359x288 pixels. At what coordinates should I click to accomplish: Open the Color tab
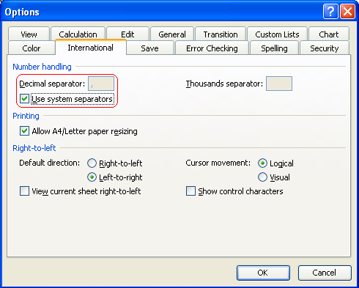(x=32, y=48)
